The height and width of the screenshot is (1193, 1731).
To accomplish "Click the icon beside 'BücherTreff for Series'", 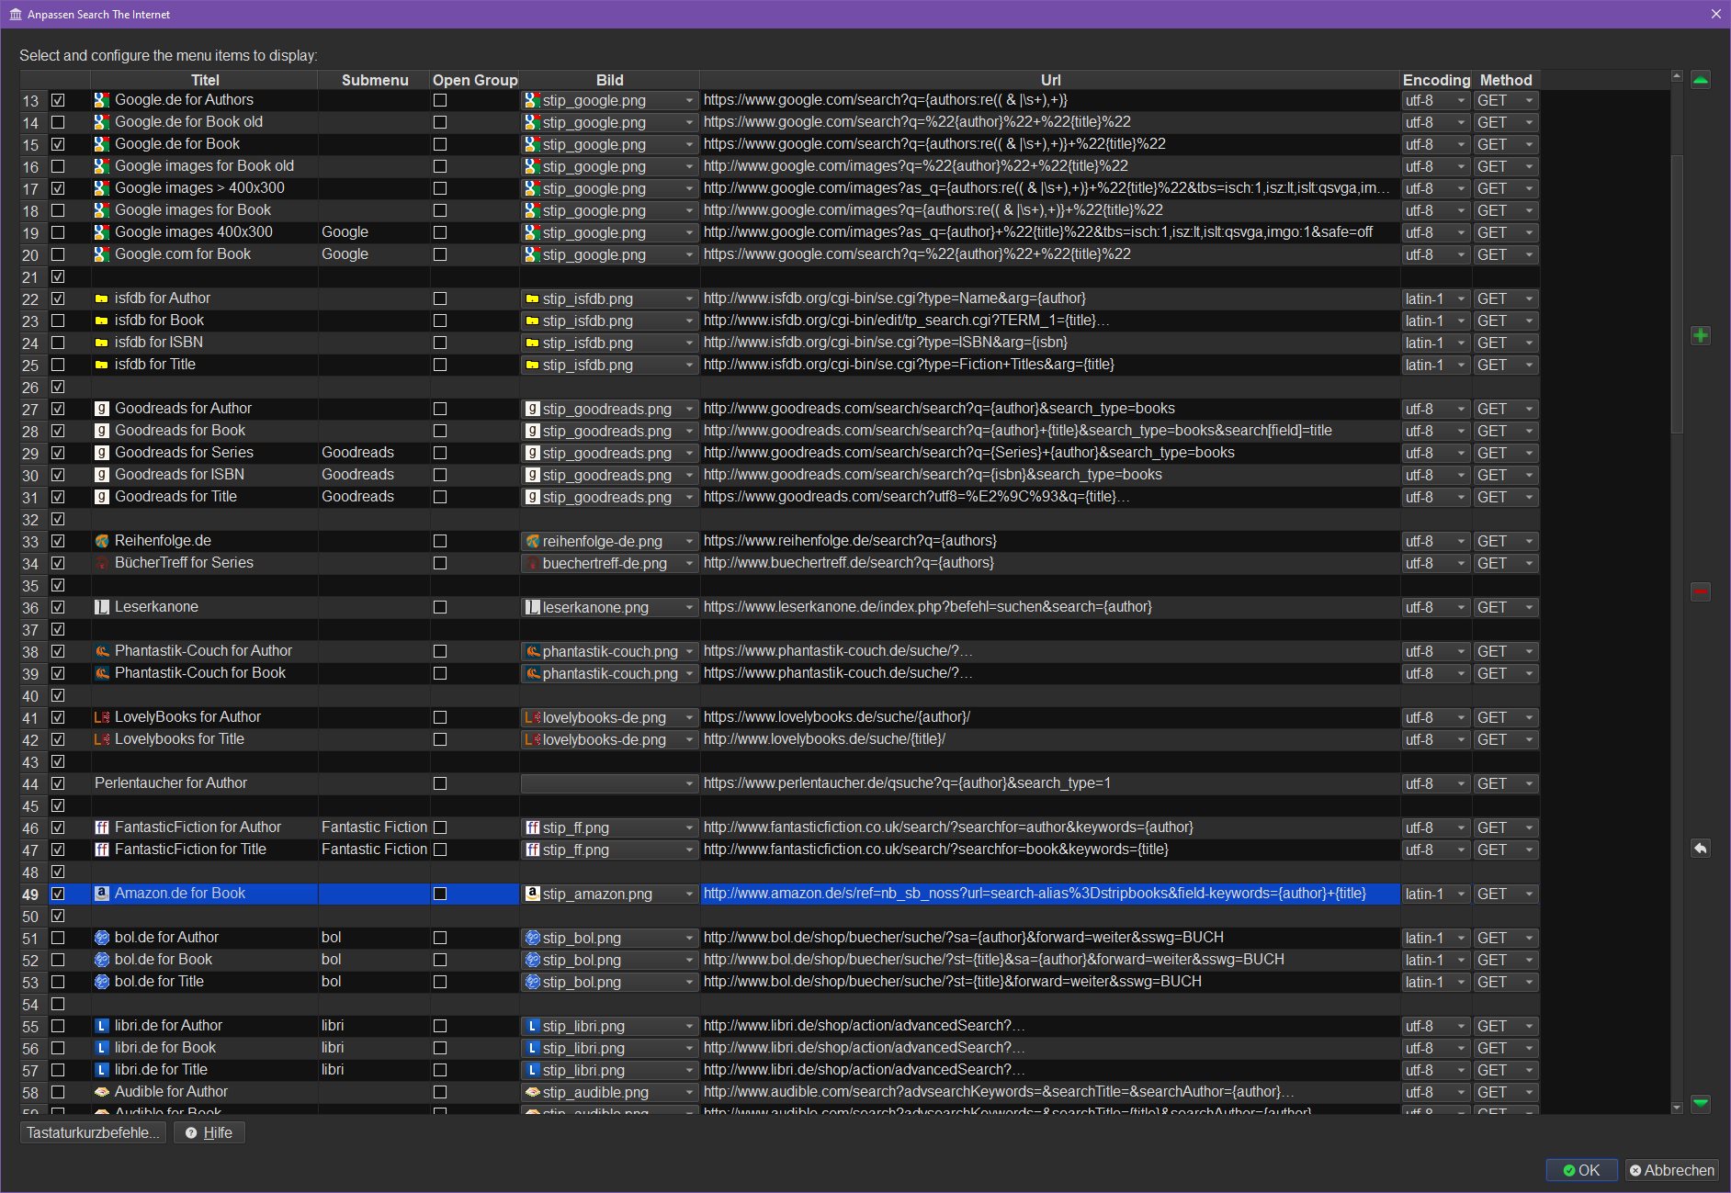I will coord(102,563).
